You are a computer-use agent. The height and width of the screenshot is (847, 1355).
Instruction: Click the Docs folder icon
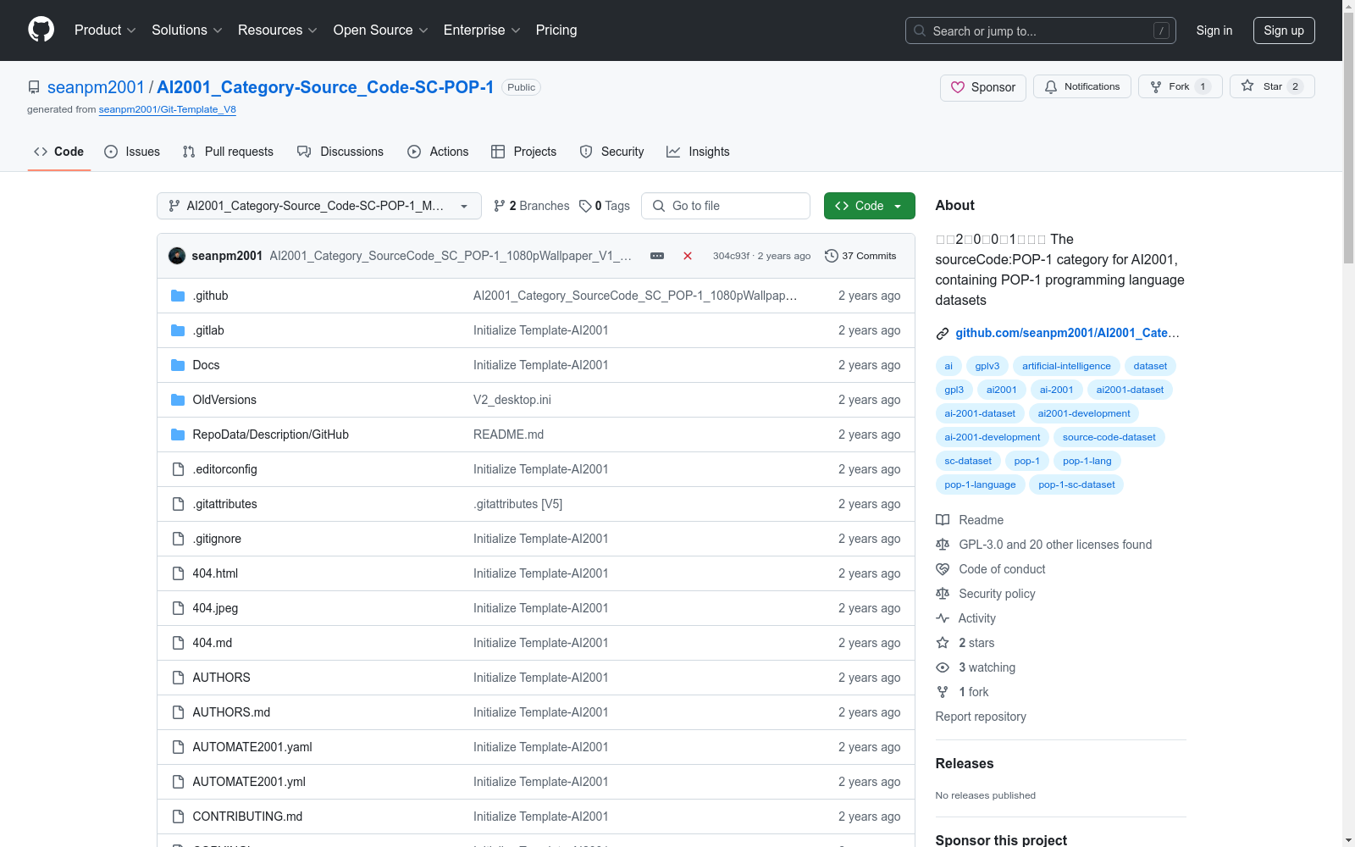(178, 365)
